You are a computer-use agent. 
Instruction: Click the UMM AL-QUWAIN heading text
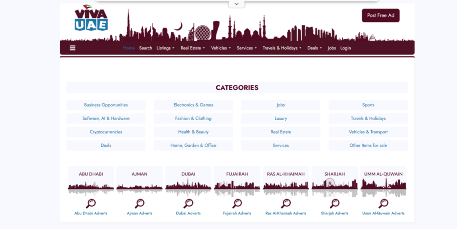[383, 174]
